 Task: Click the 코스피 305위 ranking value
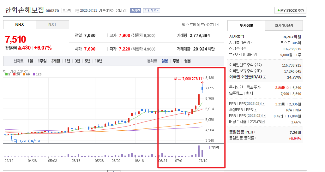click(x=291, y=43)
